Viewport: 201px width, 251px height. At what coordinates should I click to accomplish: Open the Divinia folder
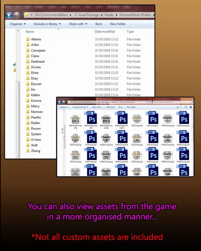pos(33,67)
